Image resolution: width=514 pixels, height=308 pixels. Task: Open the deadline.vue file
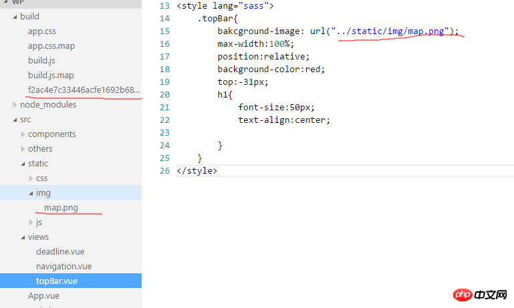coord(60,252)
